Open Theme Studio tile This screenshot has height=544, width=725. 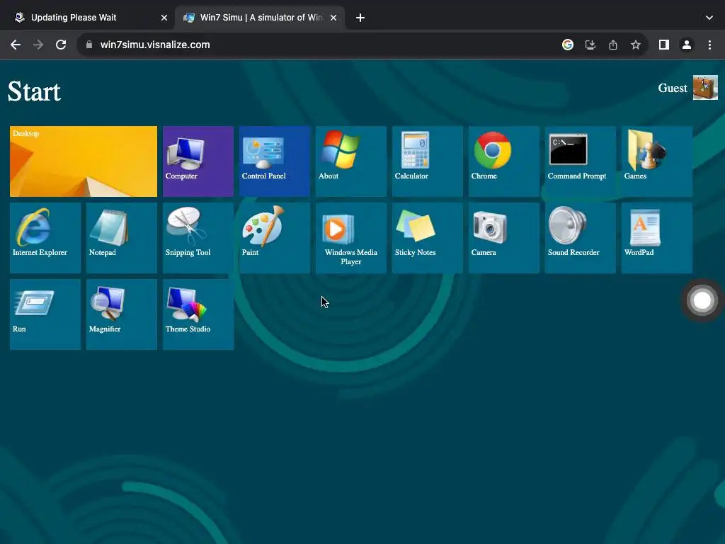click(x=198, y=314)
